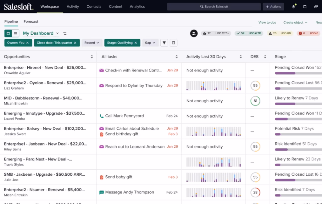Click Risk Identified 51 Days stage
The width and height of the screenshot is (322, 204).
pyautogui.click(x=296, y=144)
